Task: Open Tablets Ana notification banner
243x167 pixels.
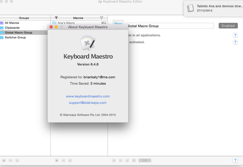Action: point(213,8)
